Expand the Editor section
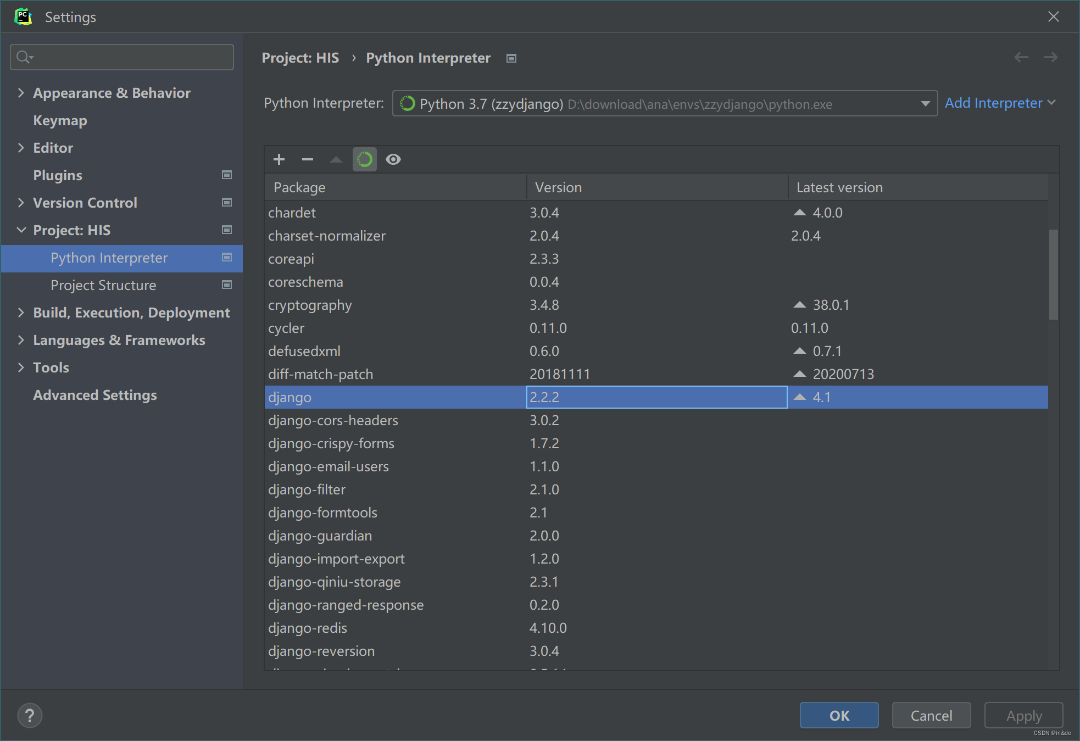 click(x=21, y=148)
